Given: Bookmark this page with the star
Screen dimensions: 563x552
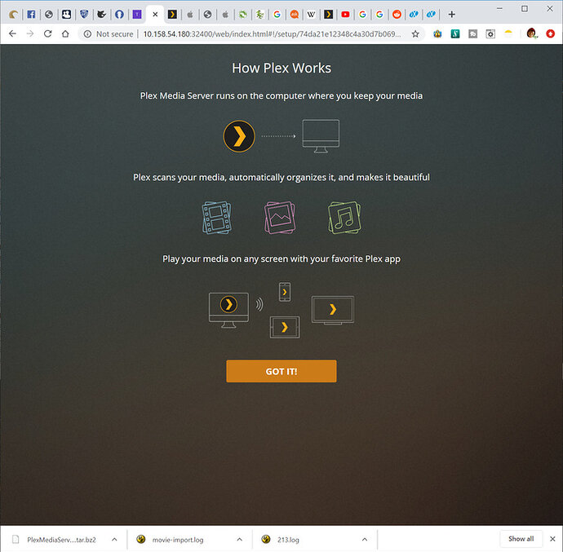Looking at the screenshot, I should pyautogui.click(x=415, y=34).
